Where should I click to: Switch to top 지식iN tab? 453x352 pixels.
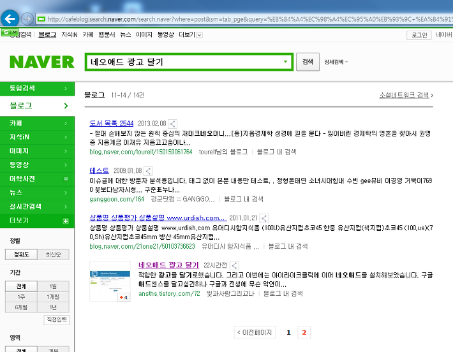pyautogui.click(x=70, y=34)
